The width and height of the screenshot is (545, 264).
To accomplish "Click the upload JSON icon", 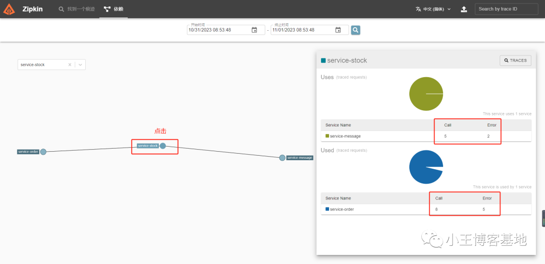I will pyautogui.click(x=464, y=10).
